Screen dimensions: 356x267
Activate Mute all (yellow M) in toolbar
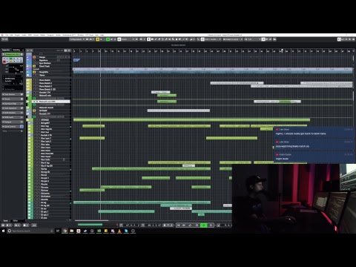tap(97, 39)
